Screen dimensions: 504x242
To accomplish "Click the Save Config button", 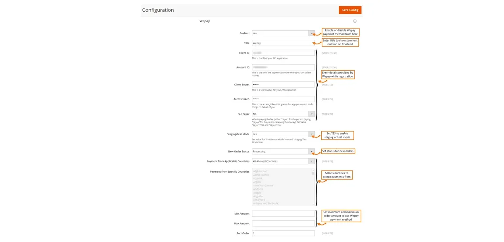I will [x=350, y=10].
